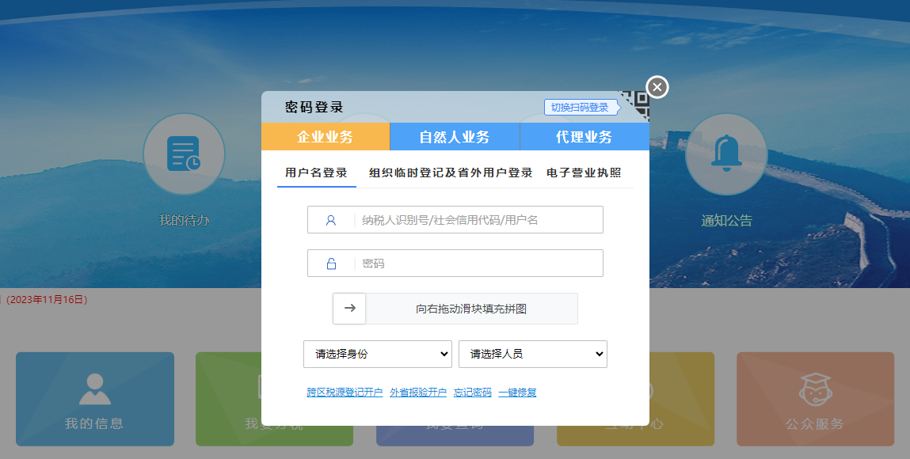Close the login dialog with X button
This screenshot has width=910, height=459.
(x=657, y=88)
